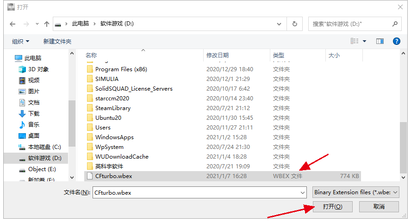Select the Users folder
This screenshot has height=222, width=411.
(103, 127)
